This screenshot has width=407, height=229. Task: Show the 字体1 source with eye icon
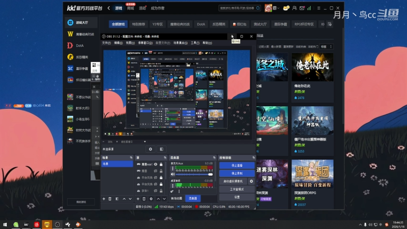click(x=156, y=190)
